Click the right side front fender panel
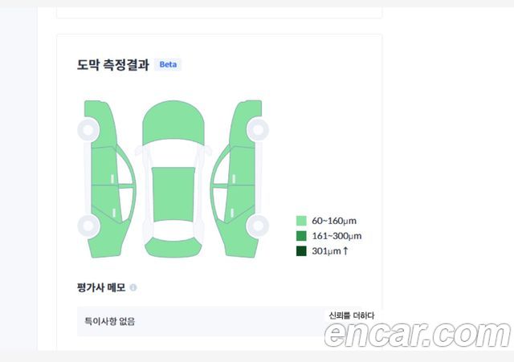 (x=245, y=124)
